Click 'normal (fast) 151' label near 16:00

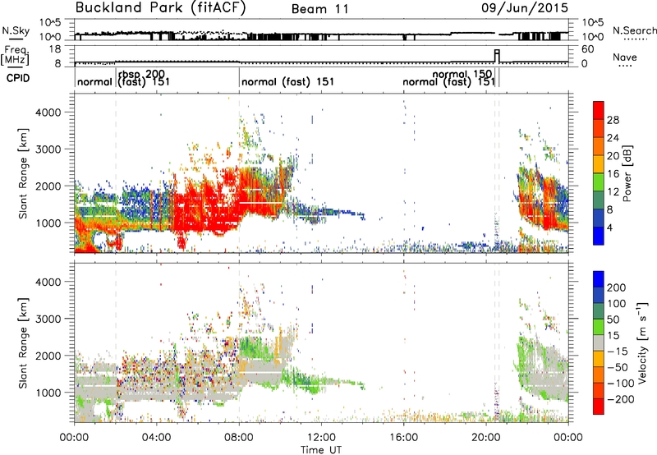pos(448,81)
